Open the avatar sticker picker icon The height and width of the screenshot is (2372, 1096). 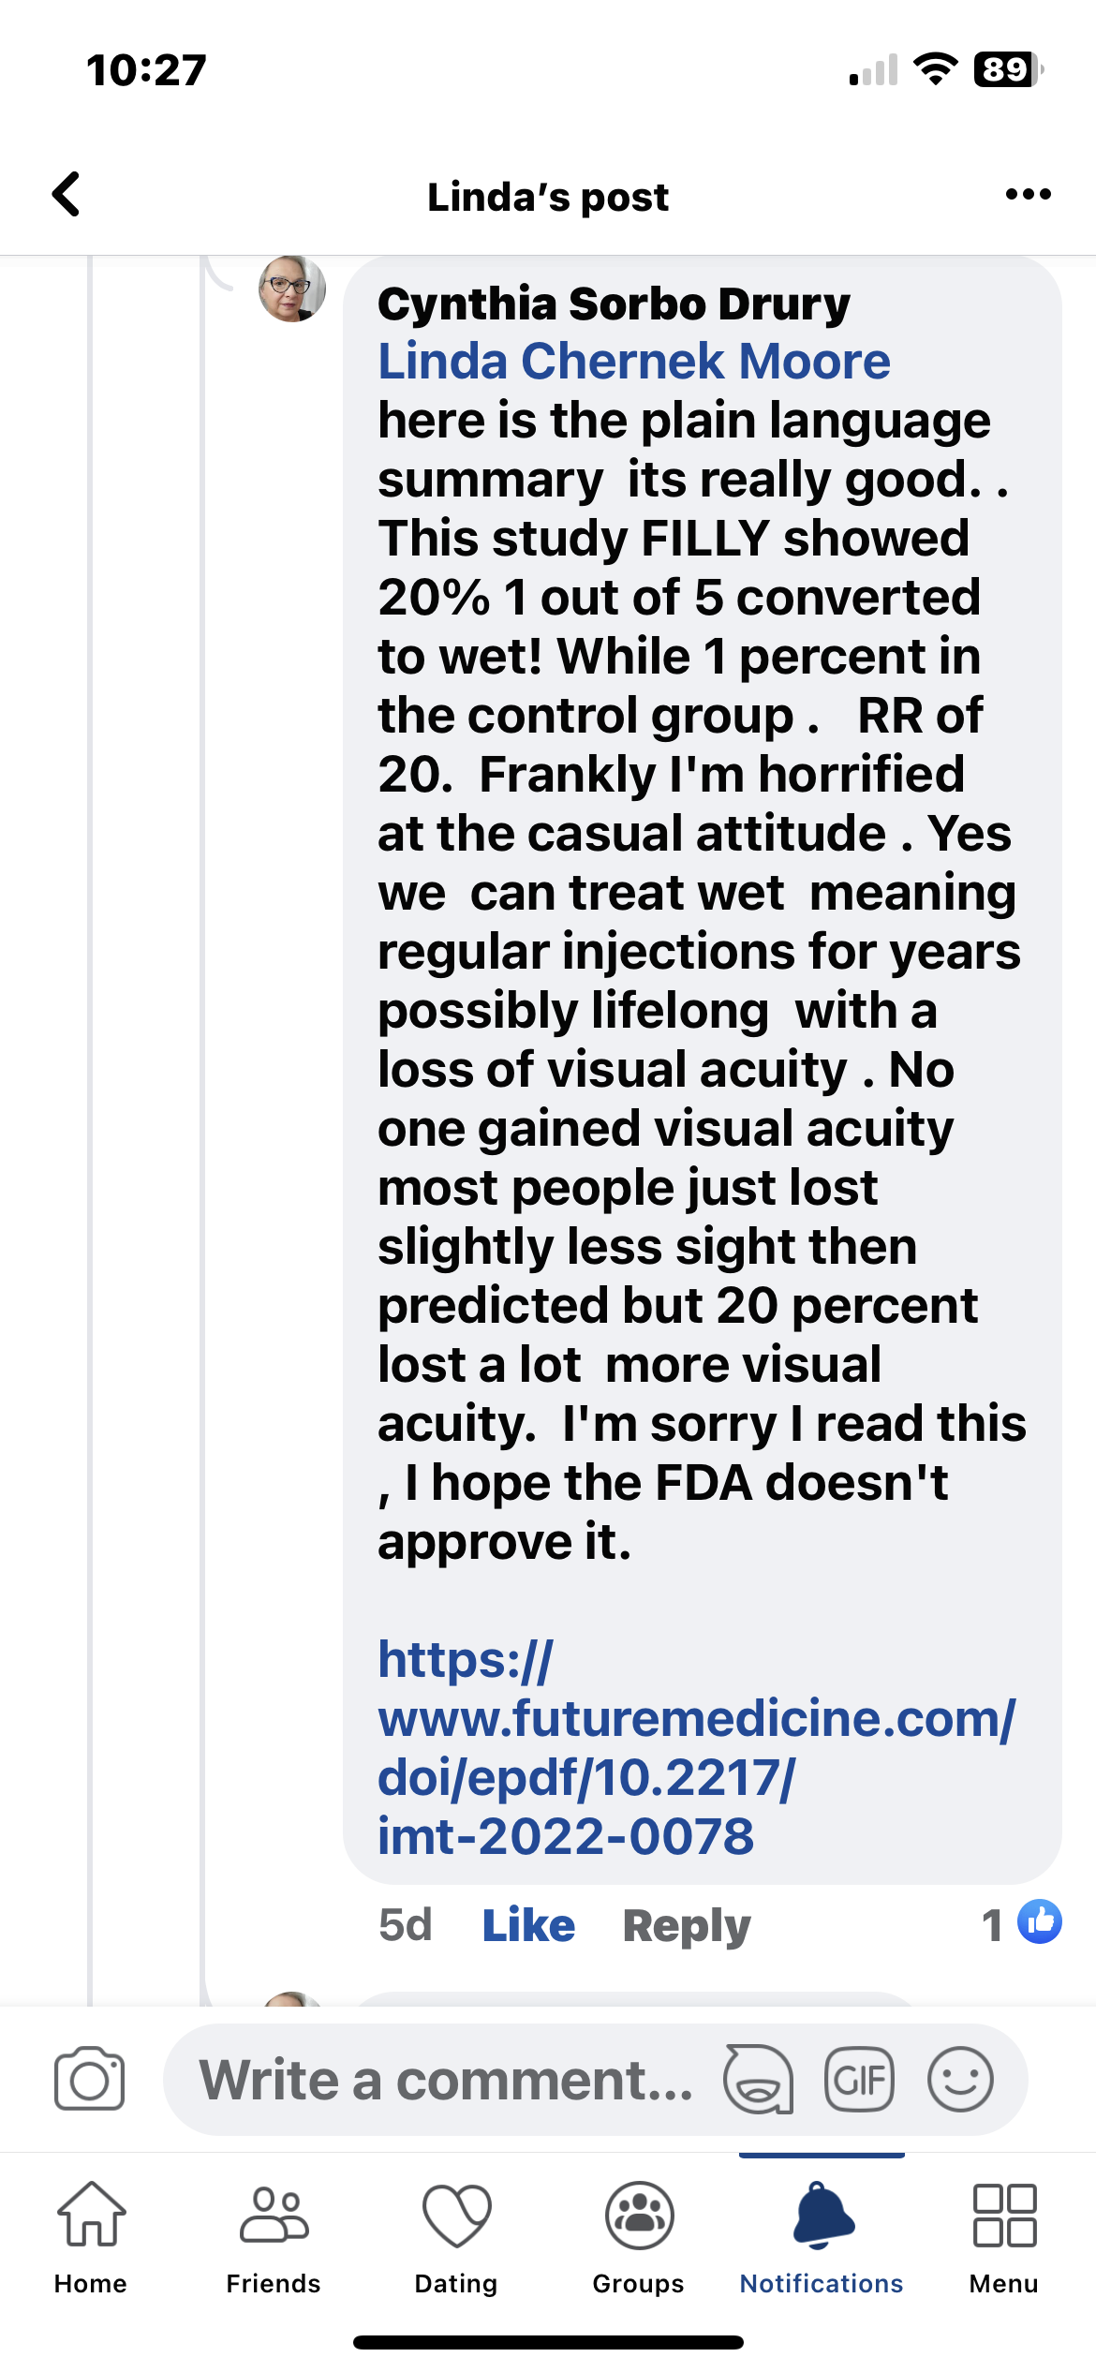pos(758,2079)
